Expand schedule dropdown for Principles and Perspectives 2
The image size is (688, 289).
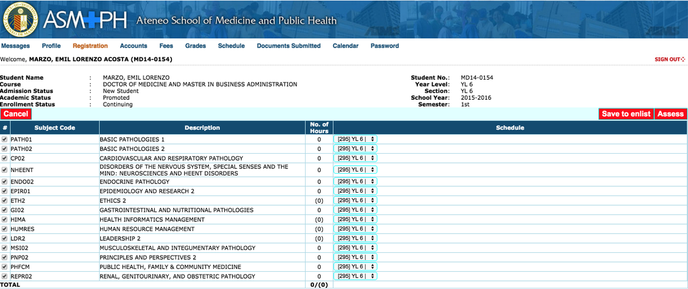[355, 257]
